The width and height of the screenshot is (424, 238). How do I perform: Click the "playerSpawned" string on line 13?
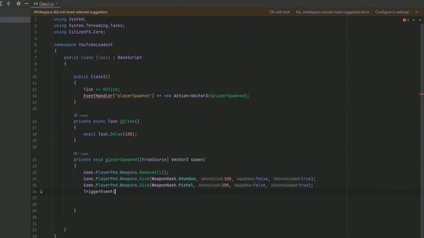click(133, 96)
